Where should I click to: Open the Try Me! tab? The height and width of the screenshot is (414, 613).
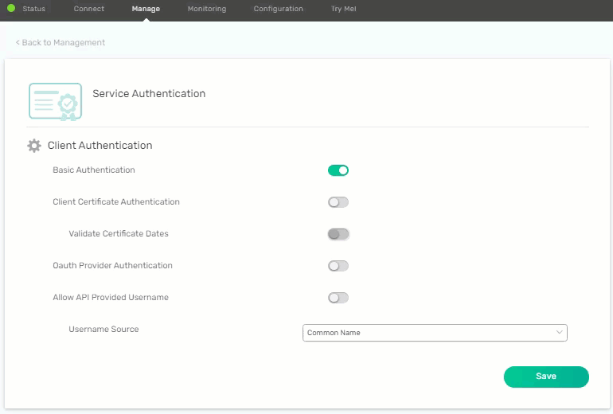(343, 9)
